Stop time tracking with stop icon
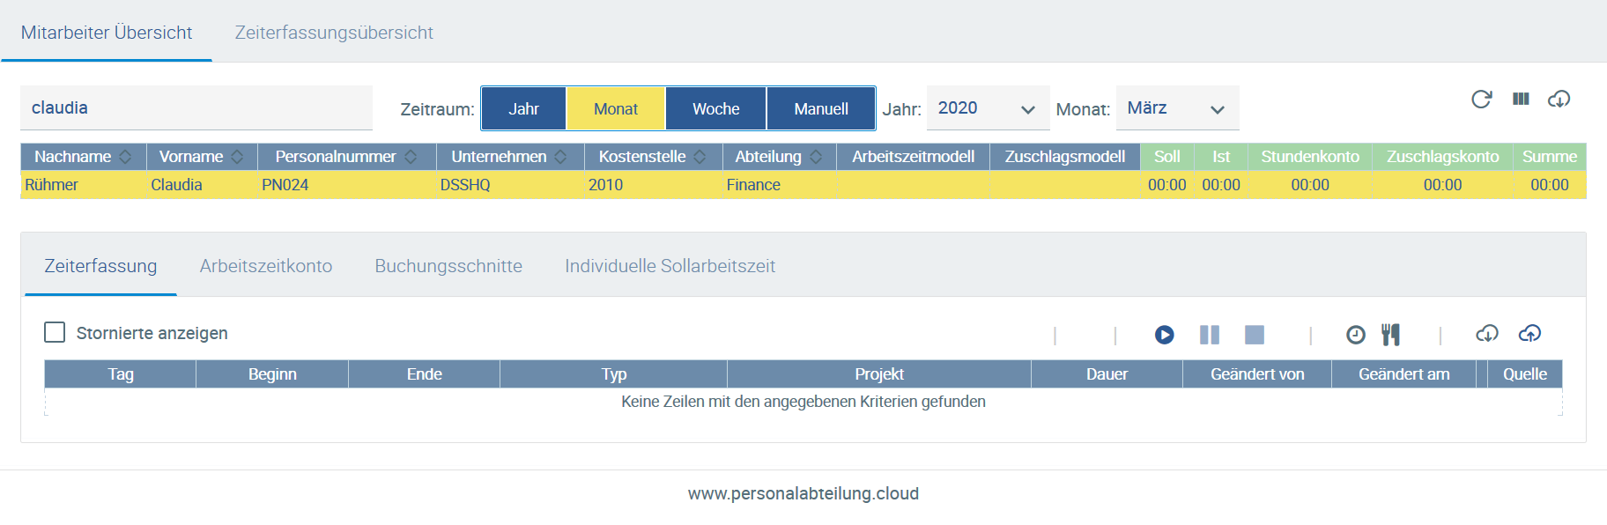The height and width of the screenshot is (525, 1607). [1255, 335]
